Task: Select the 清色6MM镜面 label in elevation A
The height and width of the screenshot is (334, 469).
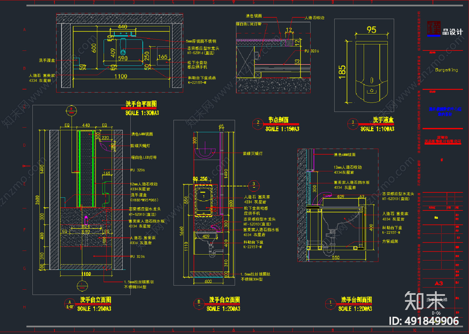Action: point(142,134)
